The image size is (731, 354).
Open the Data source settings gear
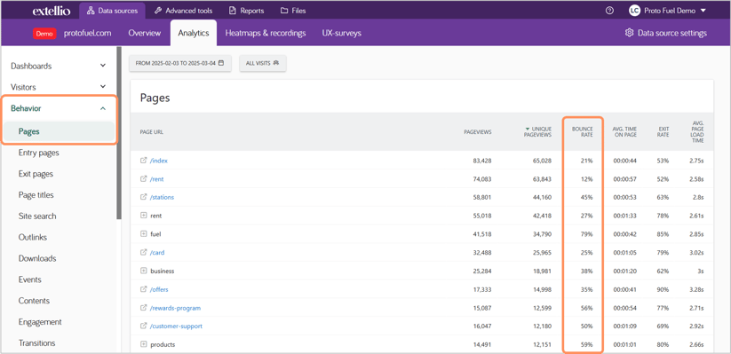pos(630,33)
